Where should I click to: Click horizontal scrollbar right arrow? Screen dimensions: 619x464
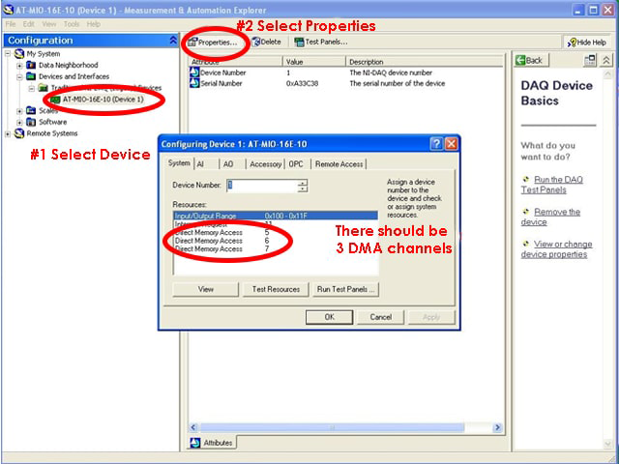point(497,427)
